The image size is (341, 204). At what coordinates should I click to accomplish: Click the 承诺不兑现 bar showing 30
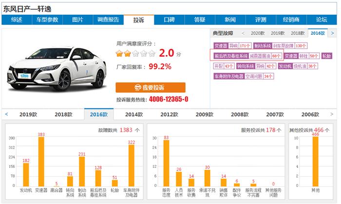(x=207, y=178)
